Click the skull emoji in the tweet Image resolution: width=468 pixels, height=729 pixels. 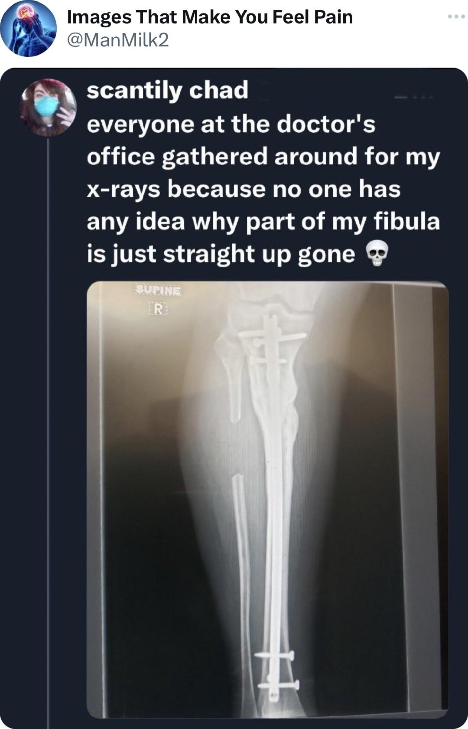(377, 255)
